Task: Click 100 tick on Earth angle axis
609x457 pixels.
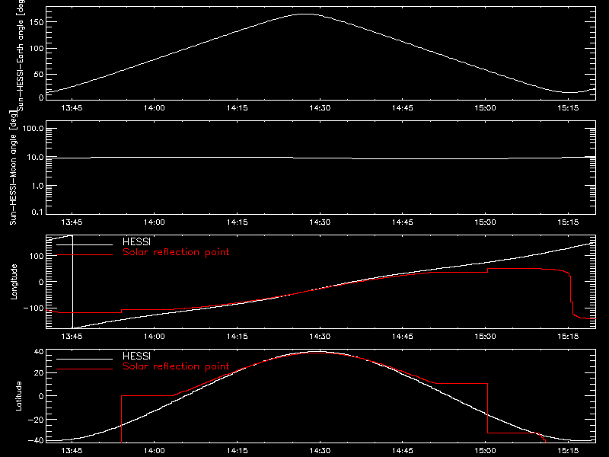Action: [37, 49]
